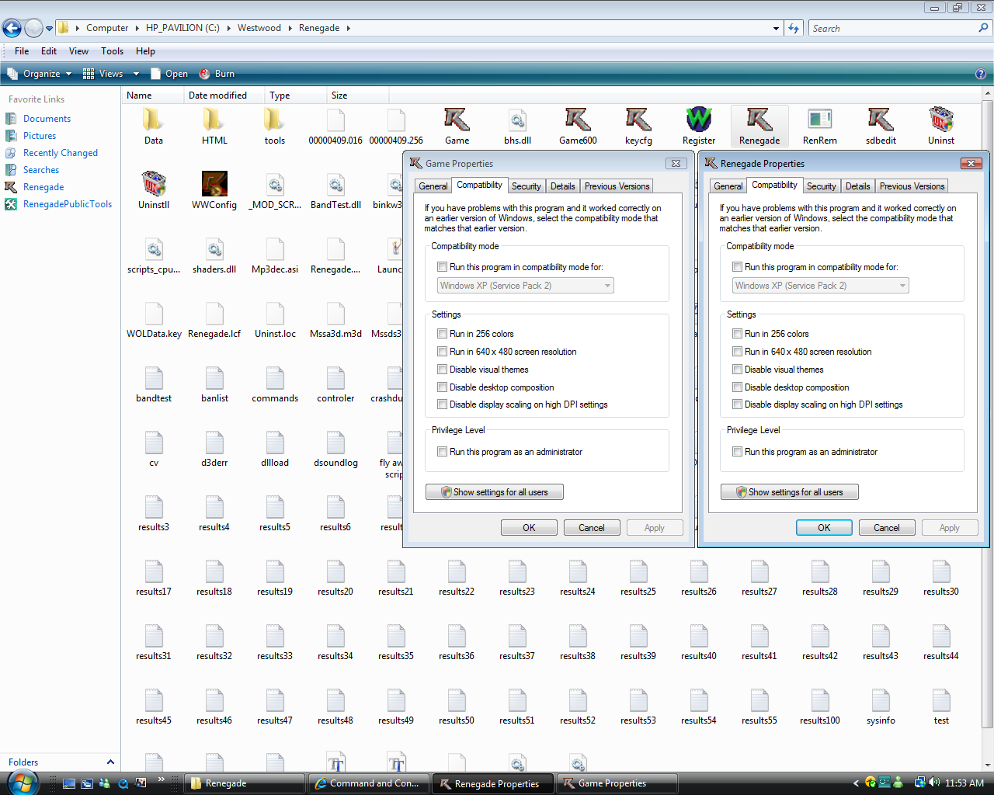994x795 pixels.
Task: Check Run as administrator in Renegade Properties
Action: coord(738,452)
